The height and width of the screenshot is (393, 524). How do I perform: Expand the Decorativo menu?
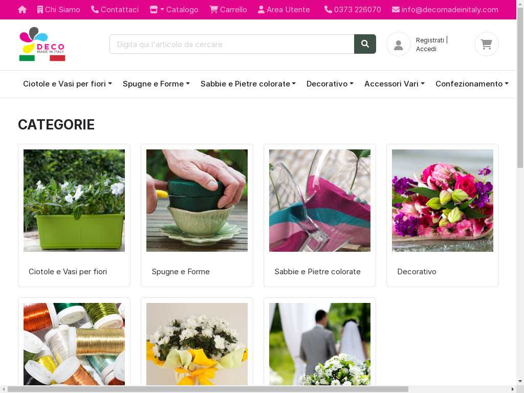click(330, 84)
